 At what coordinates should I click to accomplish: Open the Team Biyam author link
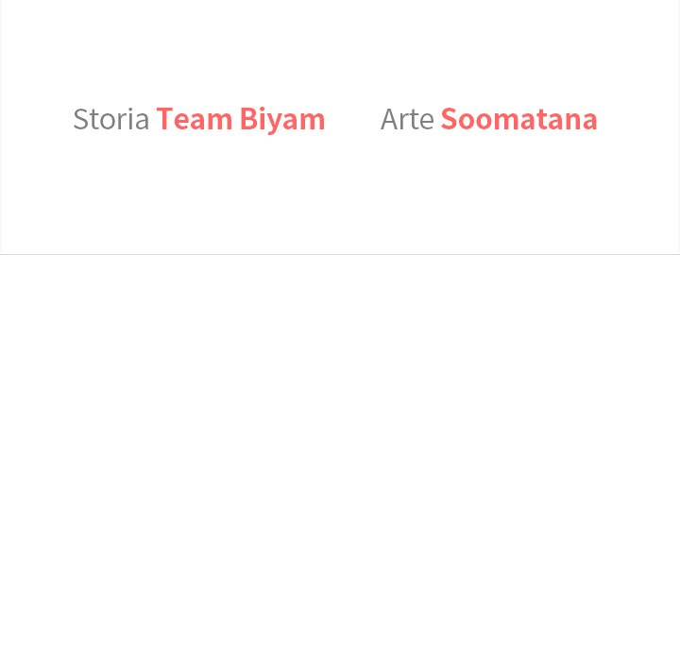tap(240, 119)
